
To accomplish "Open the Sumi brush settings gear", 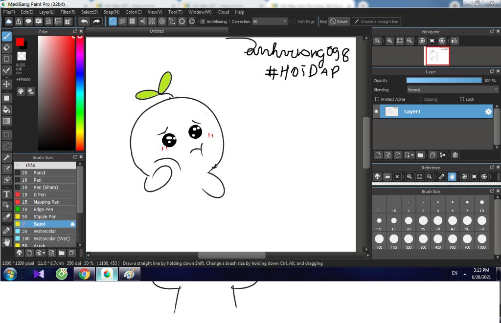I will tap(73, 224).
